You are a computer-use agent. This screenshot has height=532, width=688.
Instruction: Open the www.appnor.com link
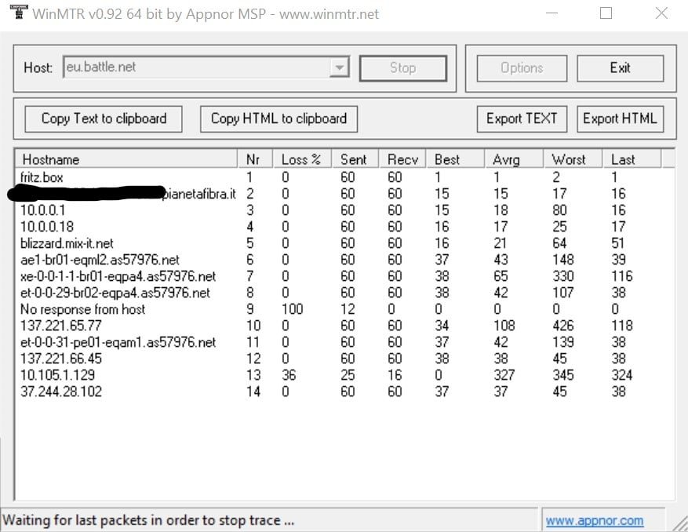coord(595,520)
